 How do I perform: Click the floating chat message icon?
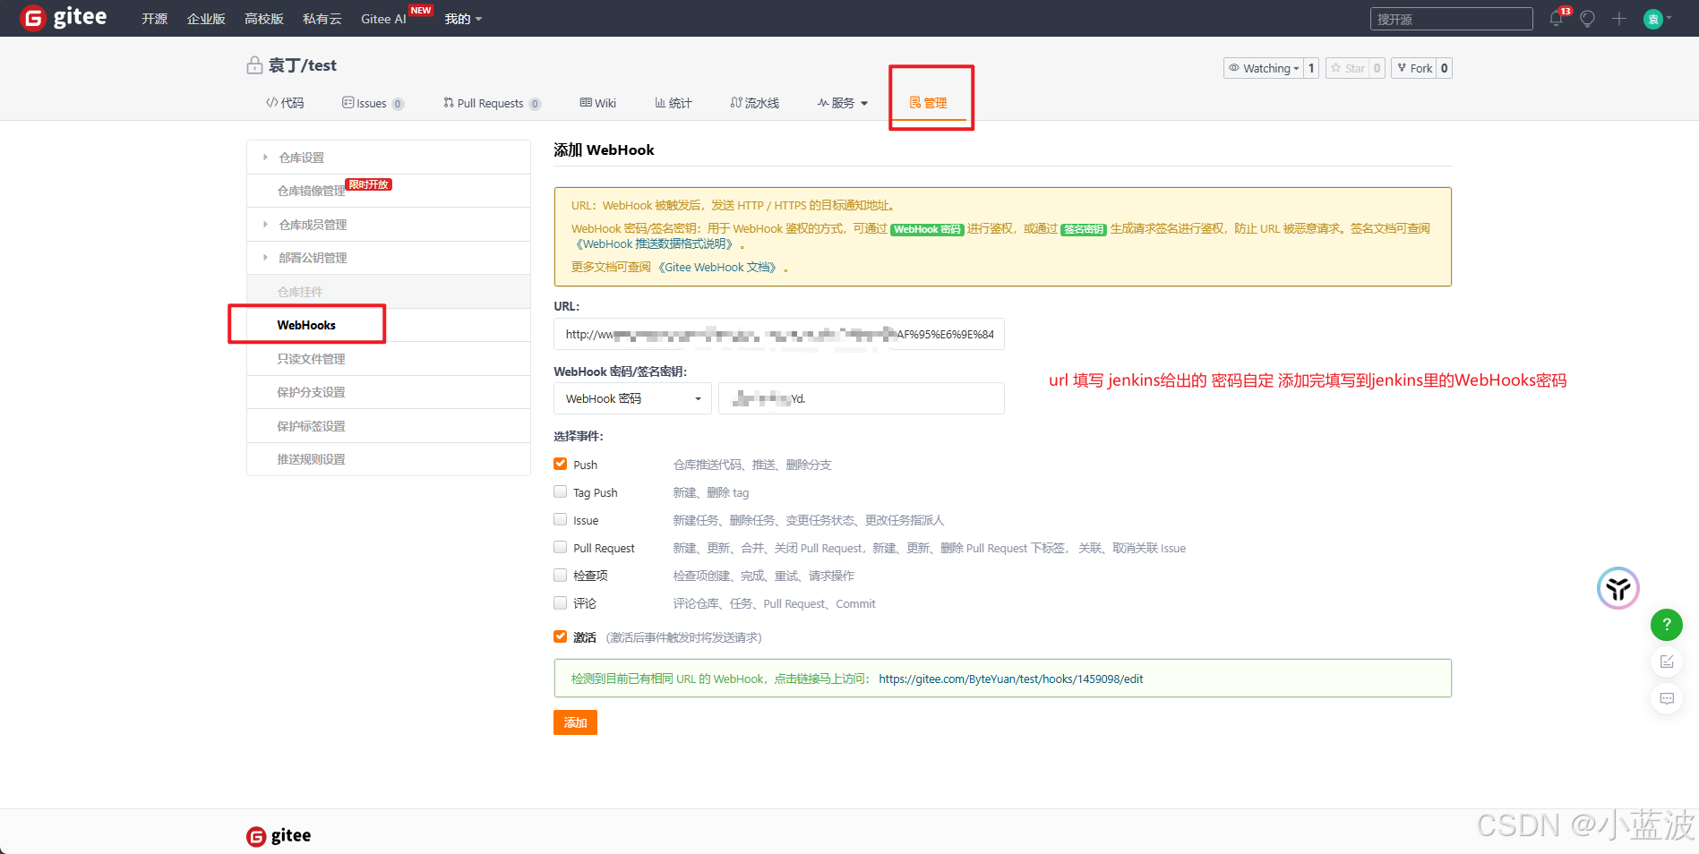point(1667,698)
